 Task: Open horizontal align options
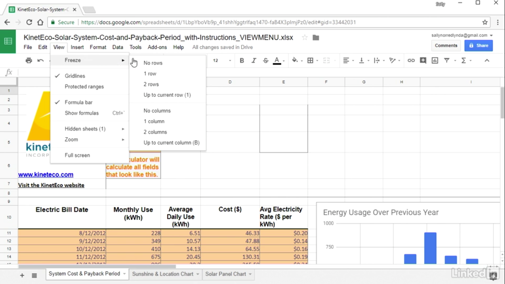(x=346, y=60)
